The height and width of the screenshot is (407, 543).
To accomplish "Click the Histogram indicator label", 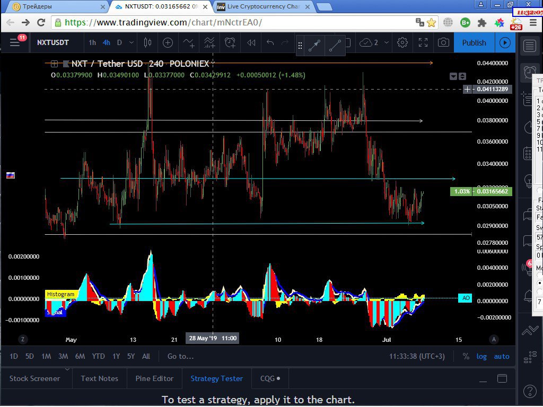I will click(x=60, y=294).
